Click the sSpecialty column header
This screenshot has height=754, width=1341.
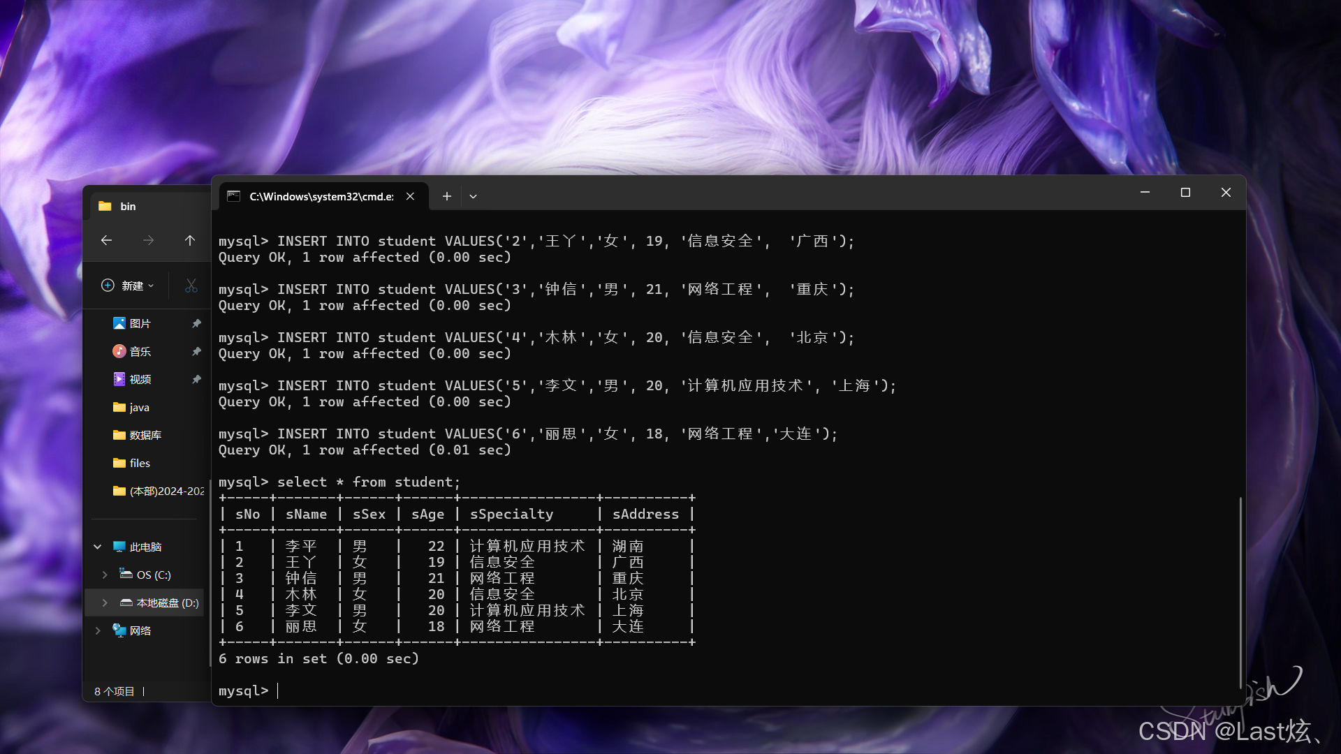(511, 514)
